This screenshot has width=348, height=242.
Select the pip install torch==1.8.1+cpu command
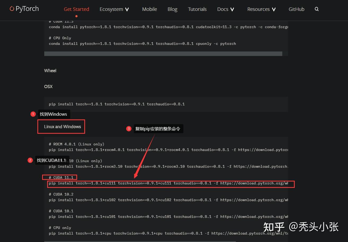[x=168, y=233]
